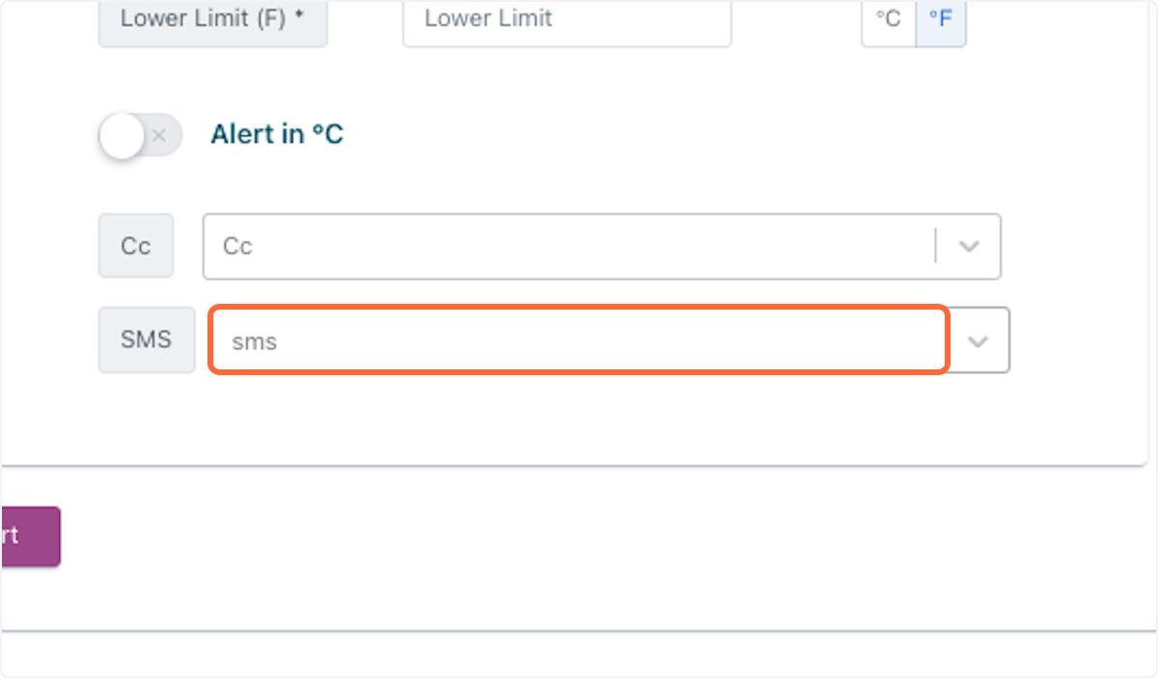Click the Cc placeholder text

pos(237,246)
